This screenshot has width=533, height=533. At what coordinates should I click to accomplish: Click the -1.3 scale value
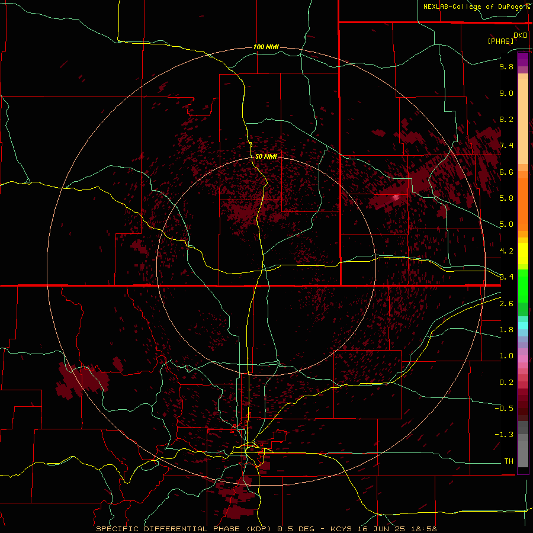point(504,435)
